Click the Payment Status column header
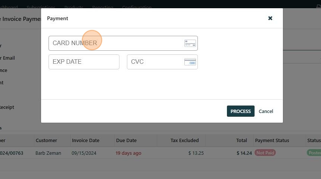Image resolution: width=321 pixels, height=179 pixels. point(272,141)
